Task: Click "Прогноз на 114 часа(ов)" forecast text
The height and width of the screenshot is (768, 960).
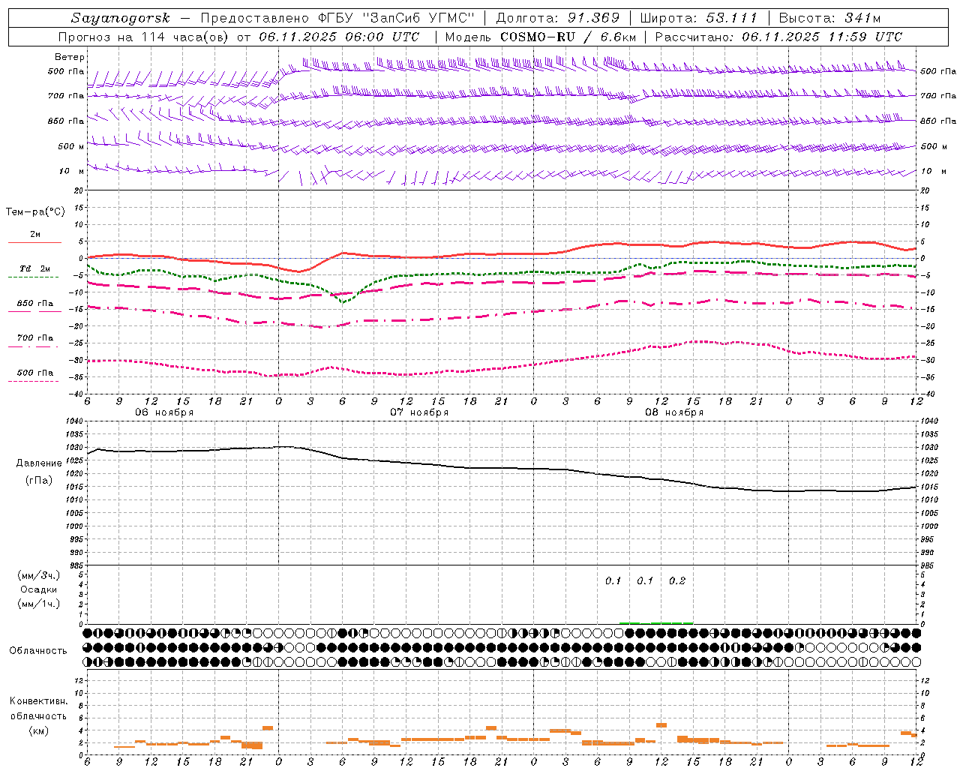Action: (144, 37)
